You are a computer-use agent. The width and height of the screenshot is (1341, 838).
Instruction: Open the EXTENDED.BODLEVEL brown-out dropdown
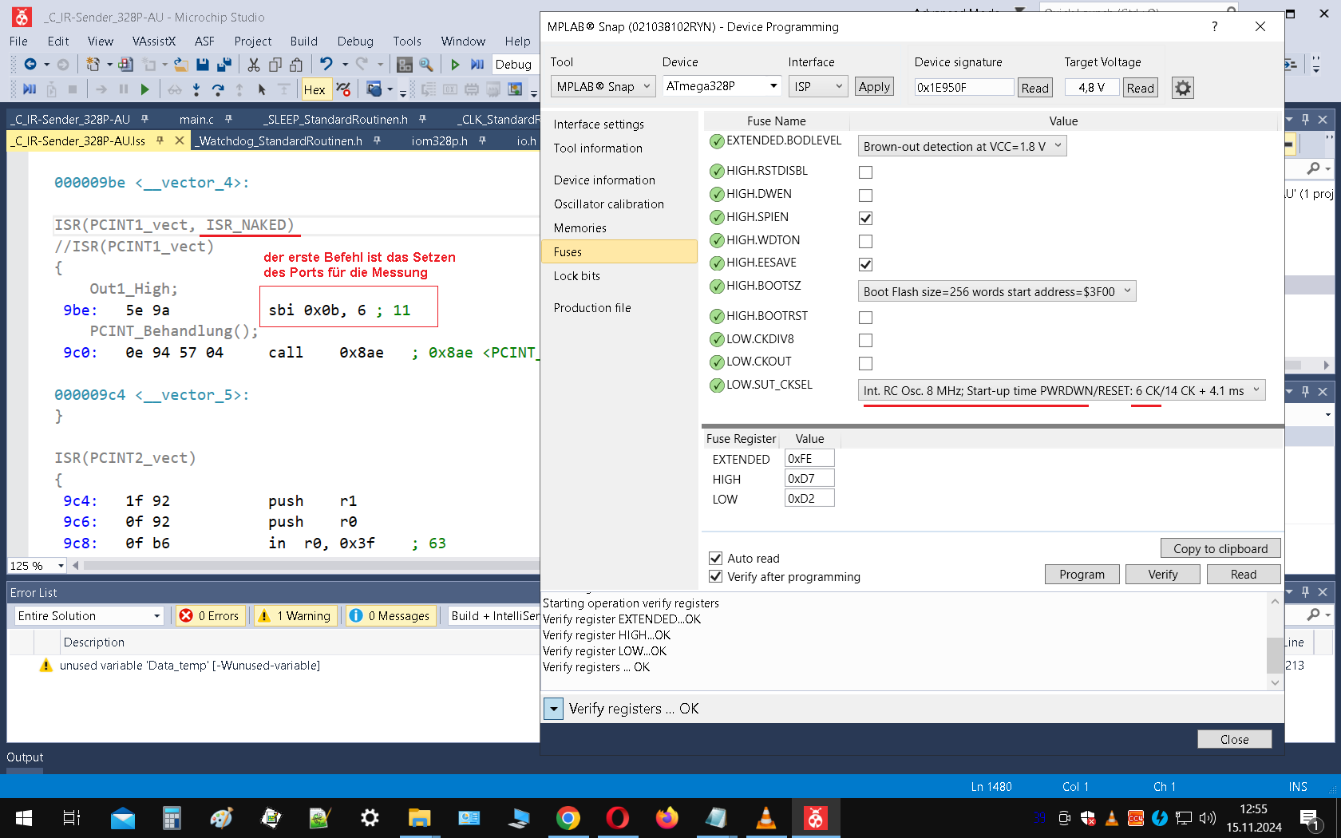click(962, 146)
